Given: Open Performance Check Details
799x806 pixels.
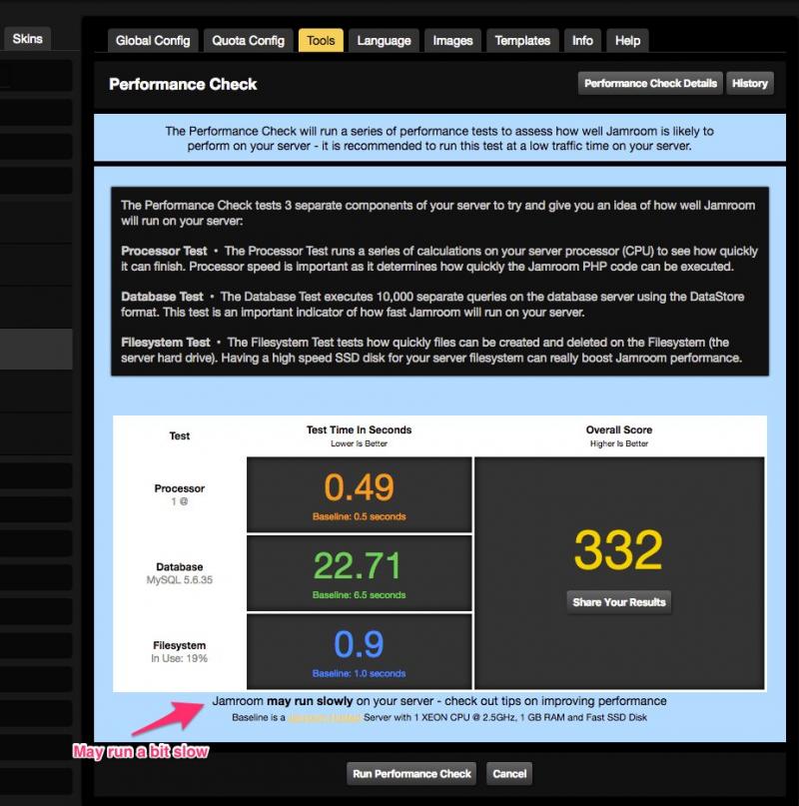Looking at the screenshot, I should coord(650,84).
